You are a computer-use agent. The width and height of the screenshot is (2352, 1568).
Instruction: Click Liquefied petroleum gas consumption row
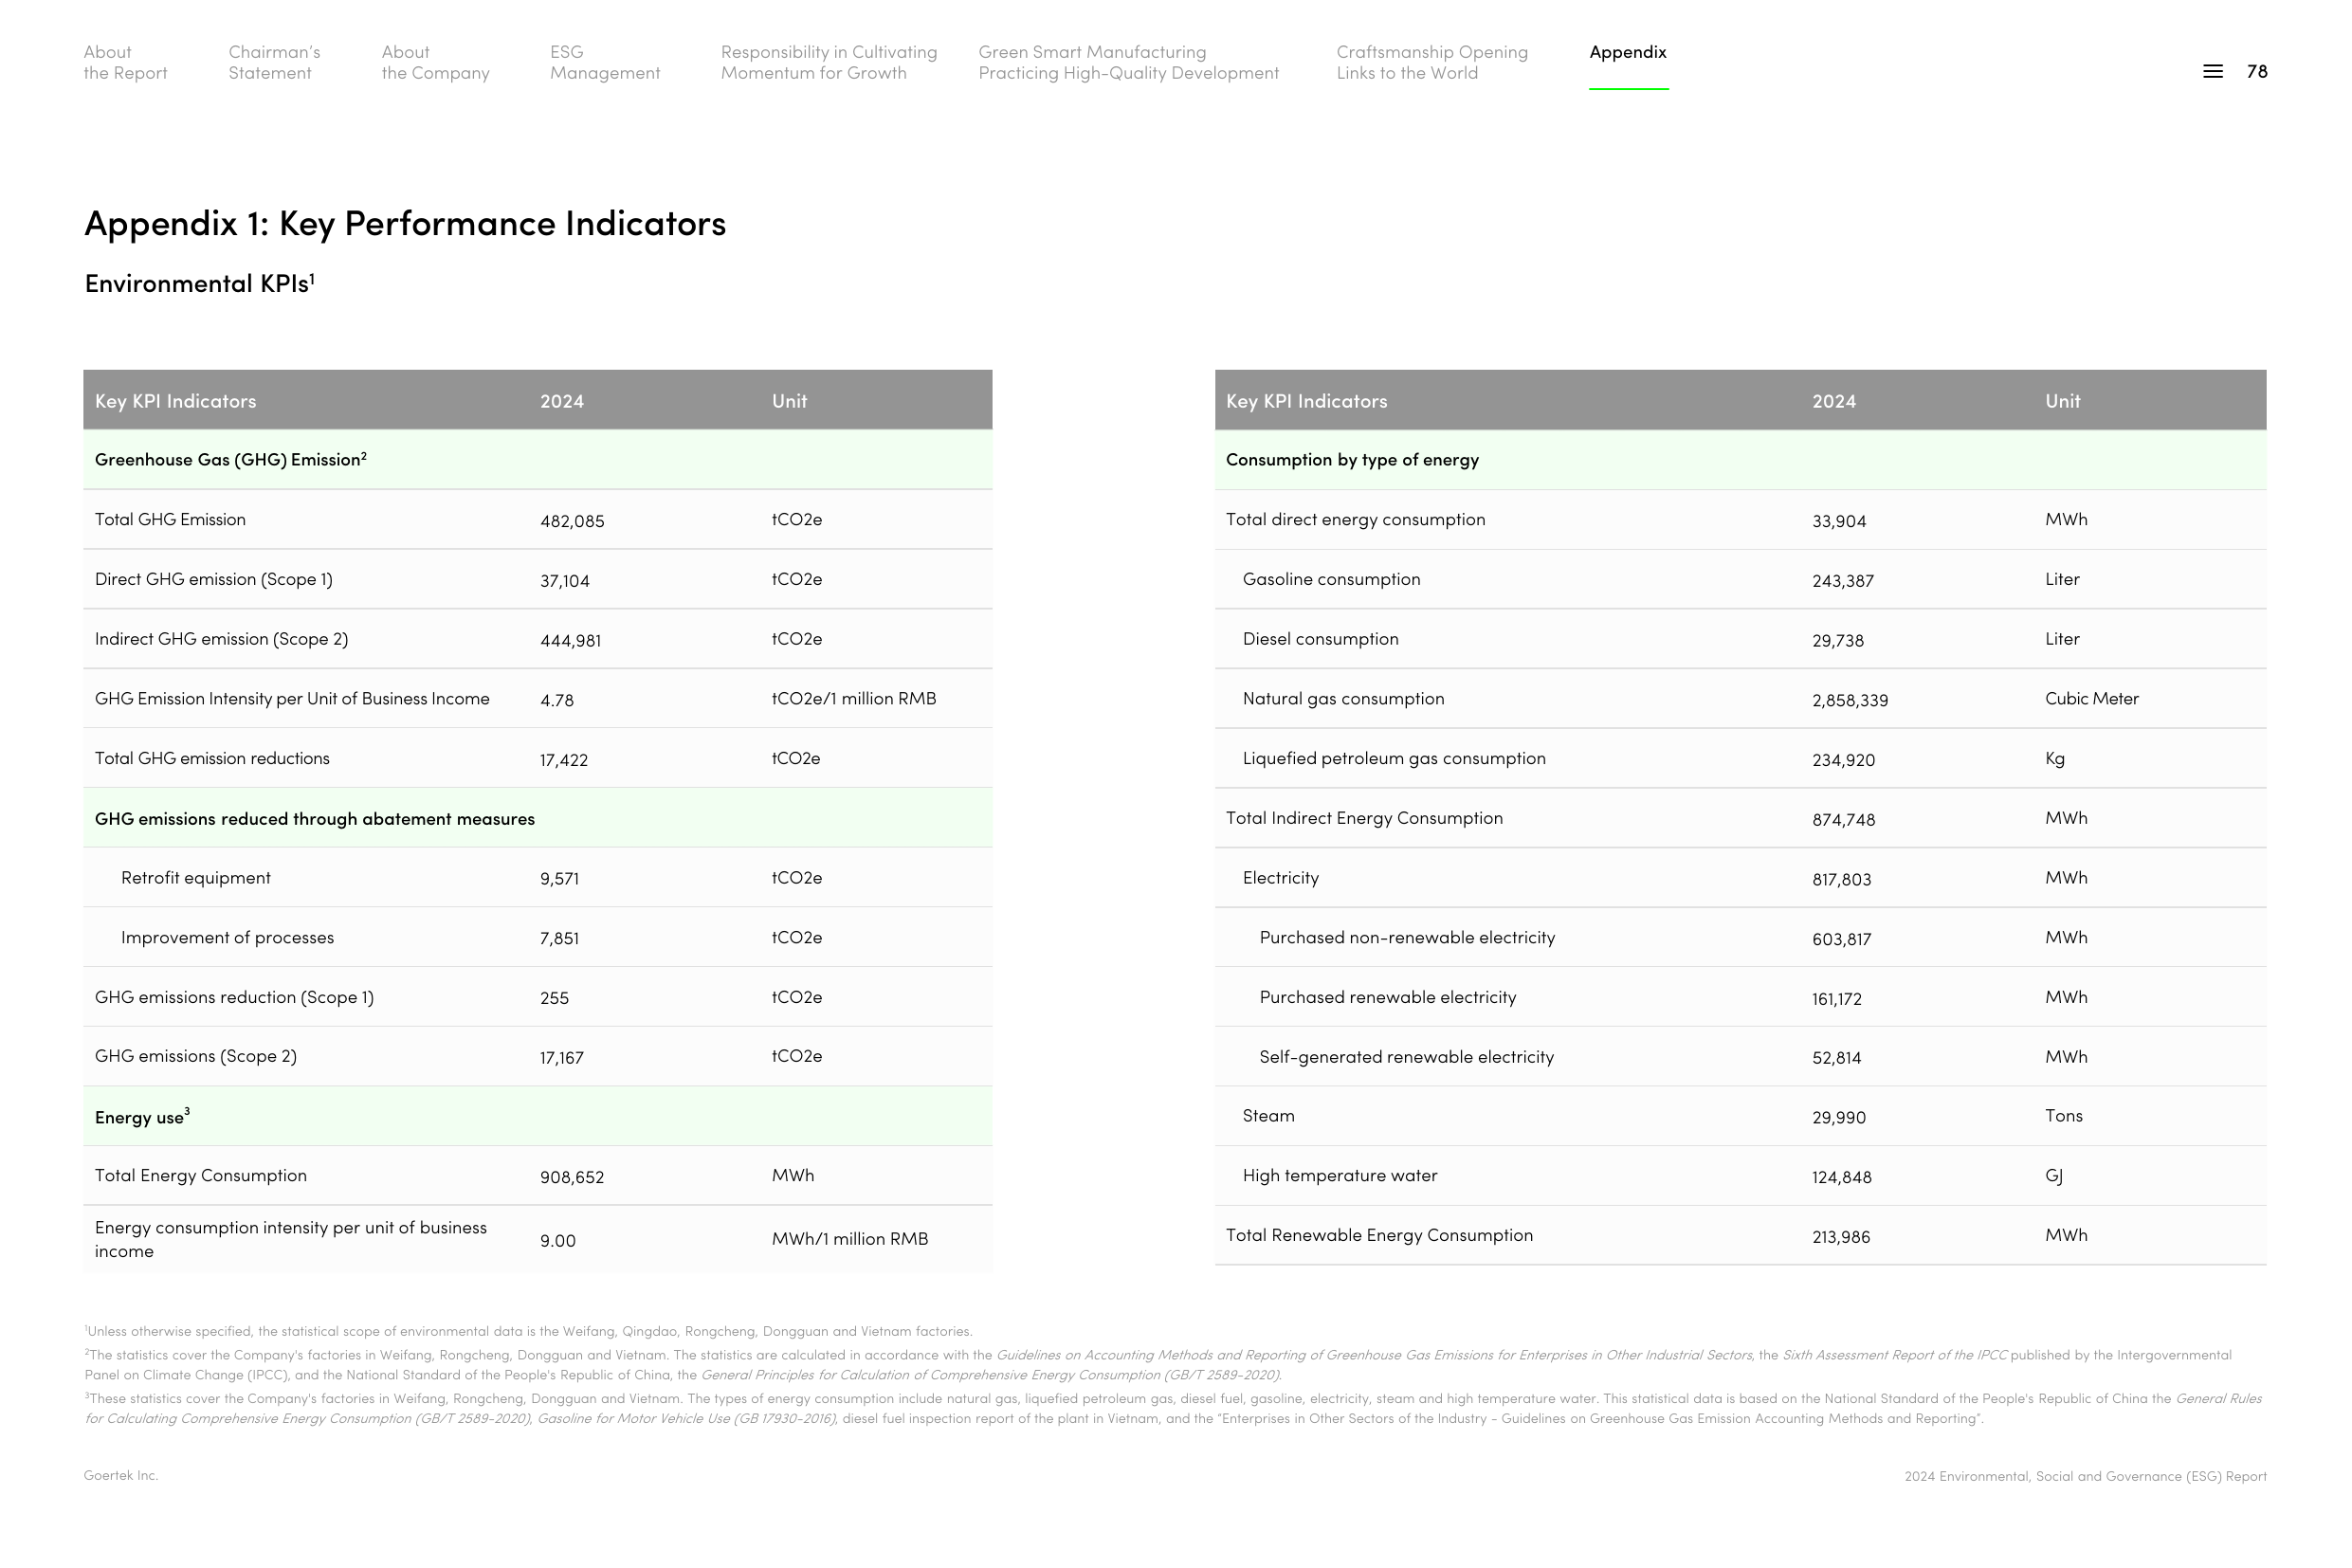pos(1740,758)
